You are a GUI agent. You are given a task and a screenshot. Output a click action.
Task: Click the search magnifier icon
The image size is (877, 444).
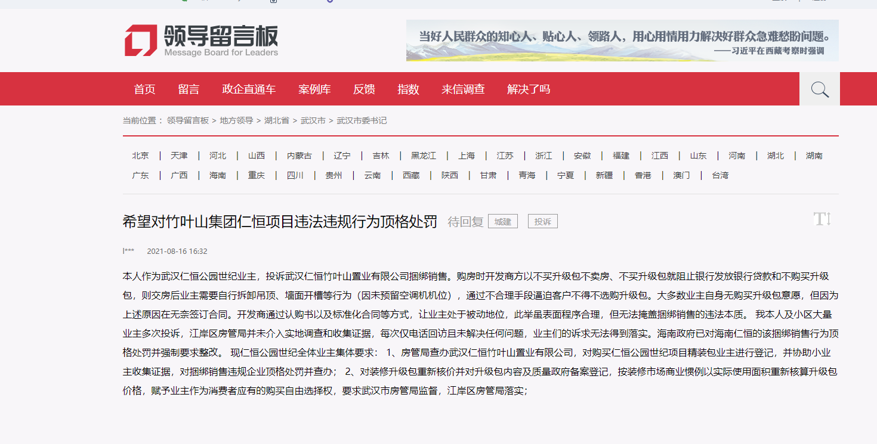(x=820, y=89)
